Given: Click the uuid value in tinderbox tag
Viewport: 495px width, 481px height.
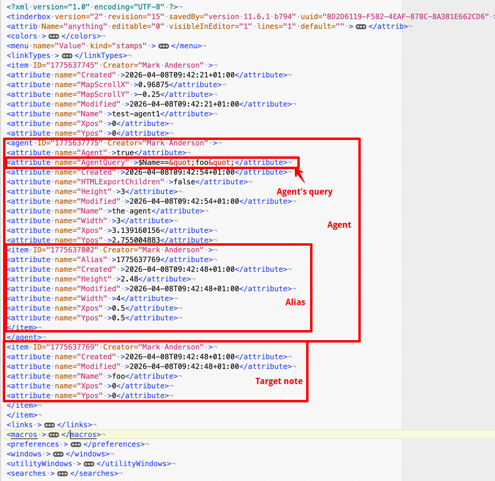Looking at the screenshot, I should pyautogui.click(x=408, y=17).
